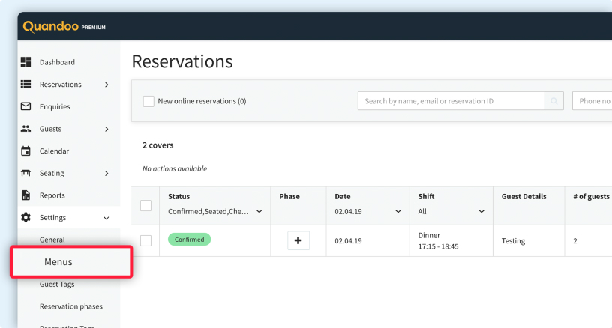The width and height of the screenshot is (612, 328).
Task: Open the Shift filter dropdown
Action: point(451,212)
